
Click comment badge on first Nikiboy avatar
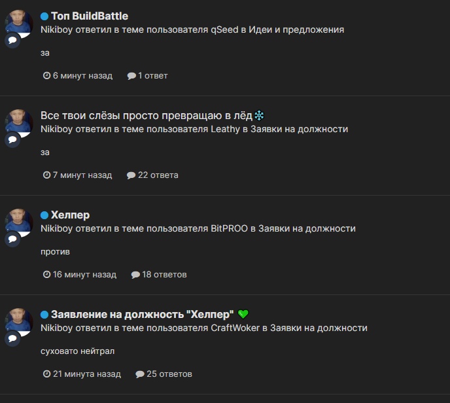click(12, 40)
